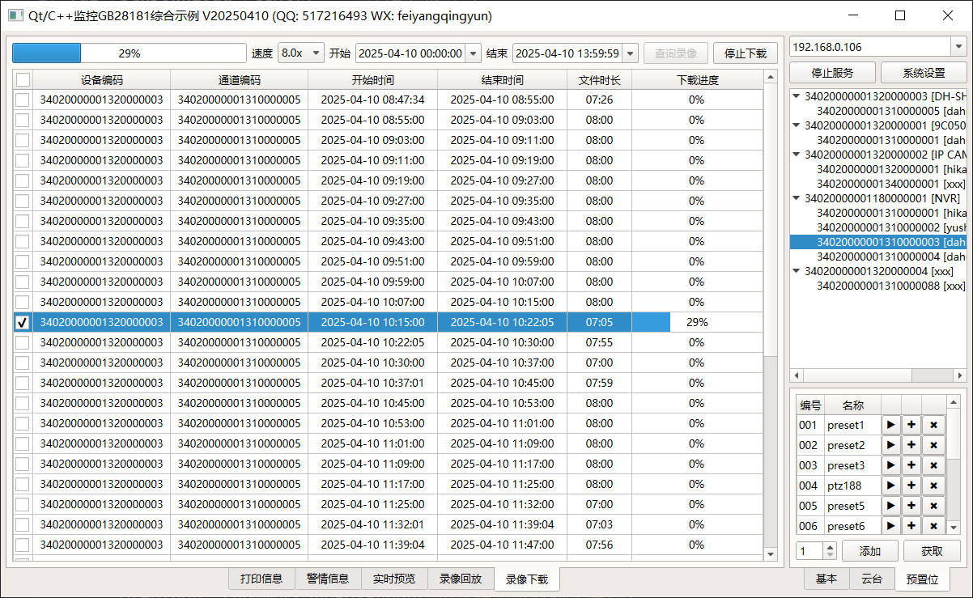Select channel 34020000001310000002 [yush in tree
973x598 pixels.
(x=890, y=227)
